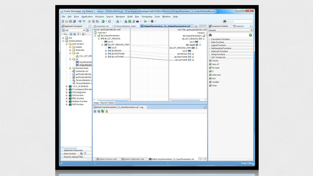Expand the JCA tree node
The image size is (313, 176).
(63, 38)
